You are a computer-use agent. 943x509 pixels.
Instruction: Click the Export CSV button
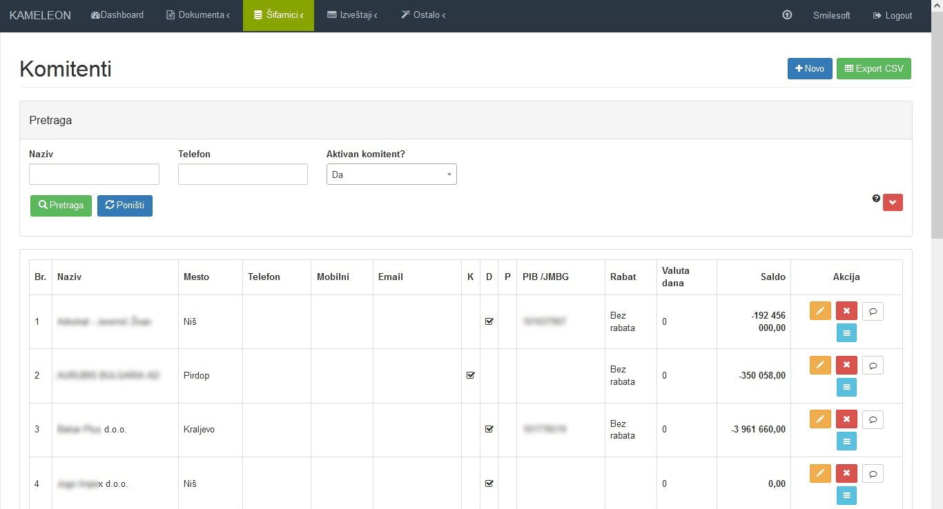[873, 68]
